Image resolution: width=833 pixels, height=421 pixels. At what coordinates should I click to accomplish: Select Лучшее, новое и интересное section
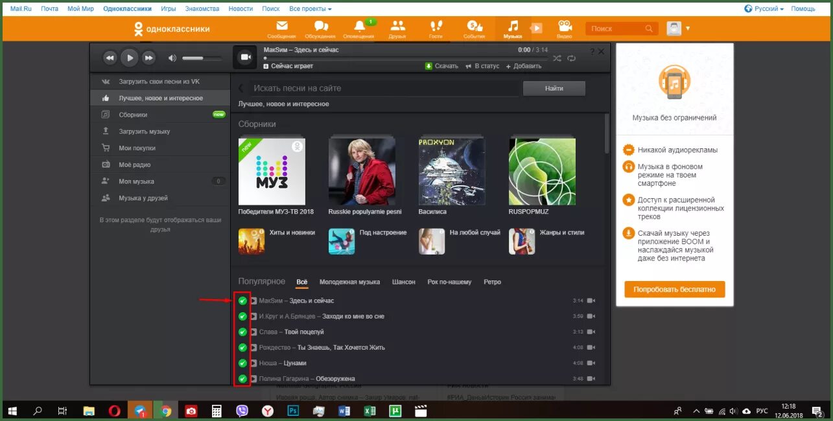tap(160, 98)
